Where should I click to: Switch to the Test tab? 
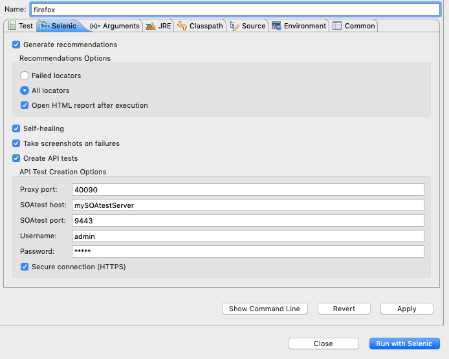coord(20,26)
